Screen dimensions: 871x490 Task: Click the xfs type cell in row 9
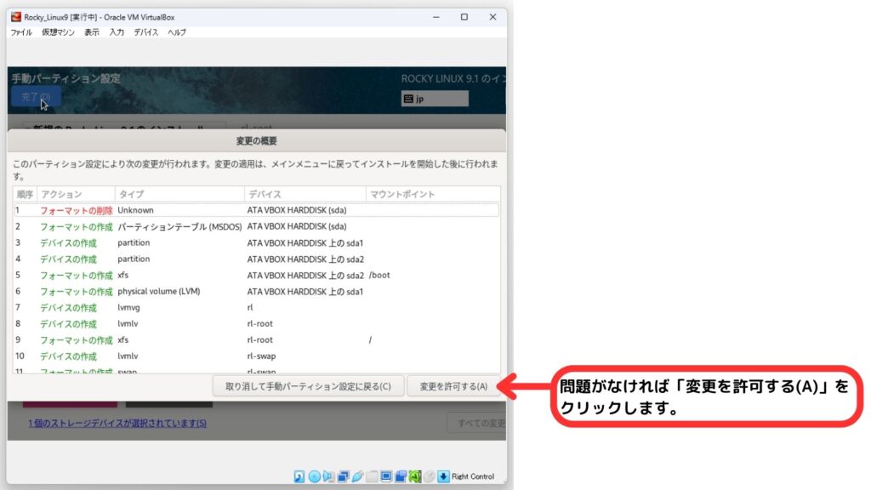click(122, 339)
